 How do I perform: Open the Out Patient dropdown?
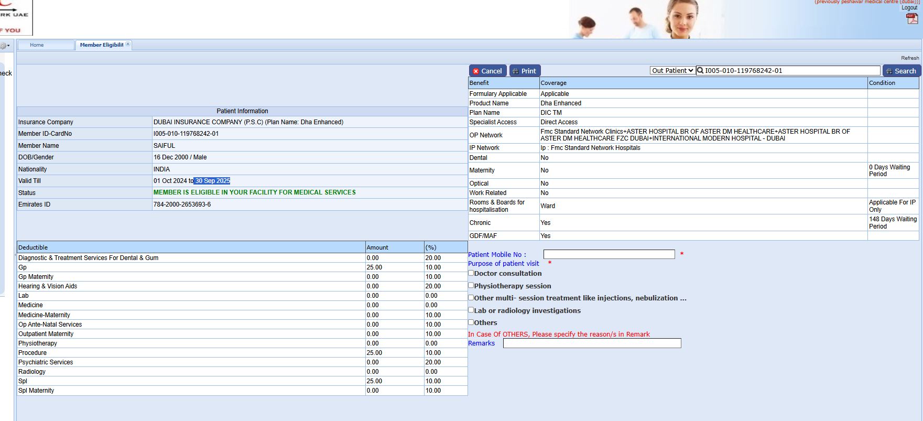672,71
